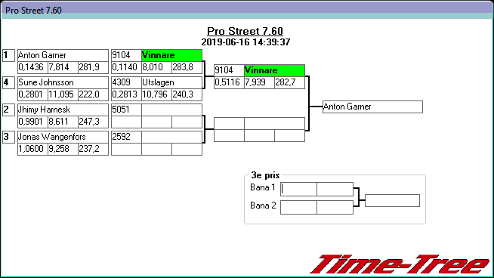Click the Bana 2 first input box
Screen dimensions: 494x278
[x=298, y=208]
